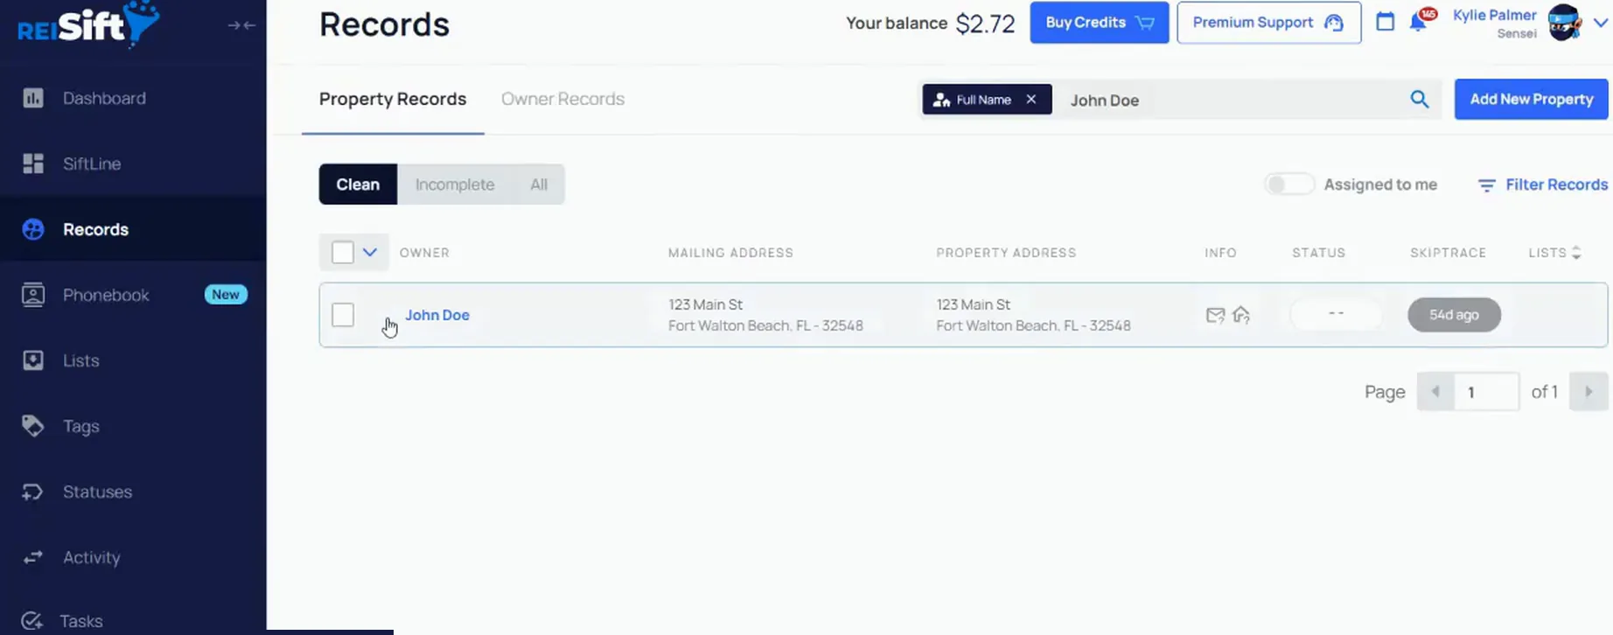Go to the previous page arrow

pos(1435,392)
